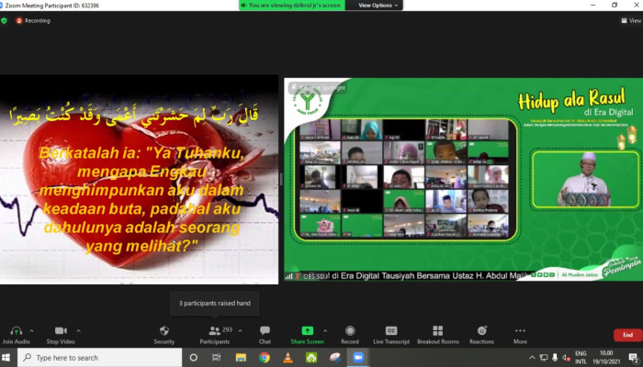This screenshot has height=367, width=643.
Task: Click the green encryption shield icon
Action: 5,20
